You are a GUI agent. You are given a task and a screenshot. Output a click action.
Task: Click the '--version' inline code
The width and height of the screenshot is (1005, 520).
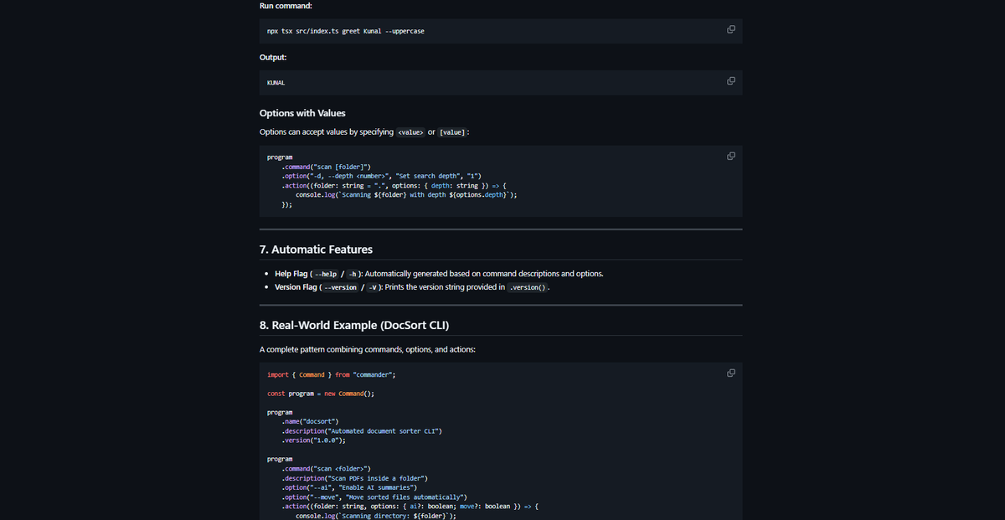point(339,287)
